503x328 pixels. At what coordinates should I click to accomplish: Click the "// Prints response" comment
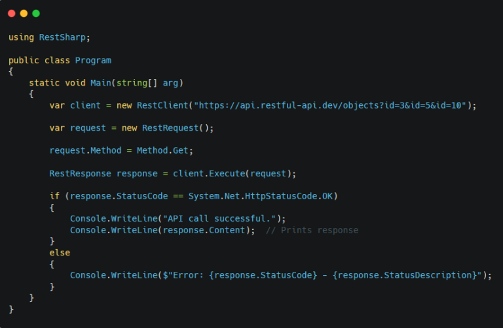312,230
